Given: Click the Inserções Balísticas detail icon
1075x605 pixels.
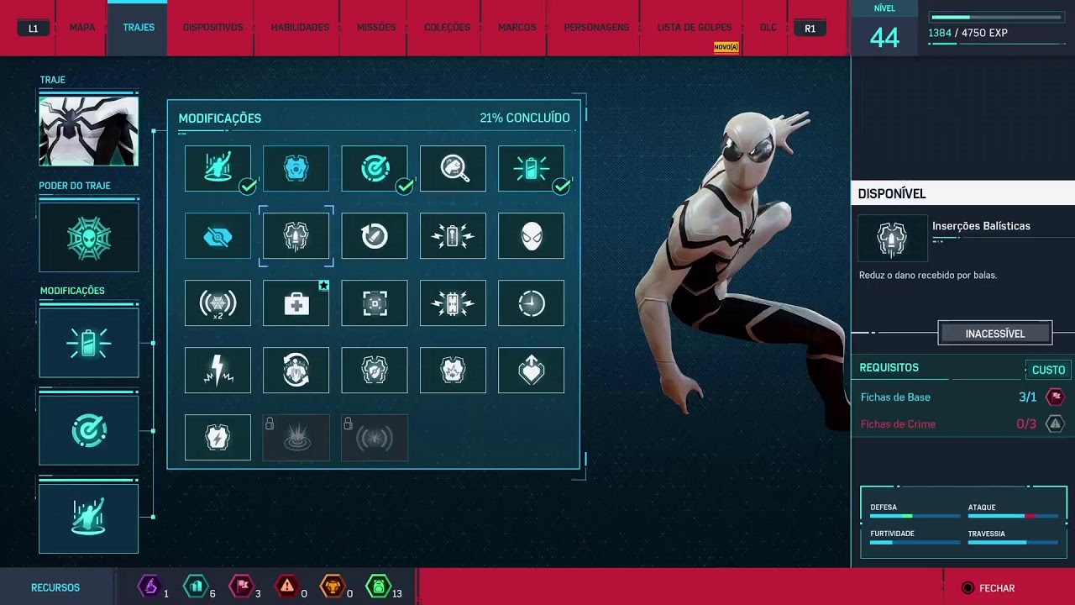Looking at the screenshot, I should (892, 239).
